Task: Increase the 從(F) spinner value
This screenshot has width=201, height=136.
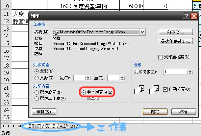Action: (88, 77)
